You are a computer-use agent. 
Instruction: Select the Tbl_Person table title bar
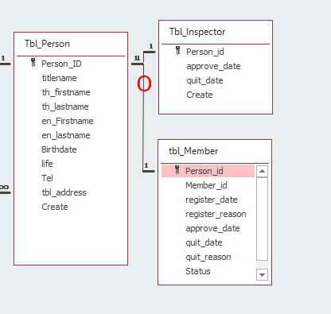[x=71, y=44]
